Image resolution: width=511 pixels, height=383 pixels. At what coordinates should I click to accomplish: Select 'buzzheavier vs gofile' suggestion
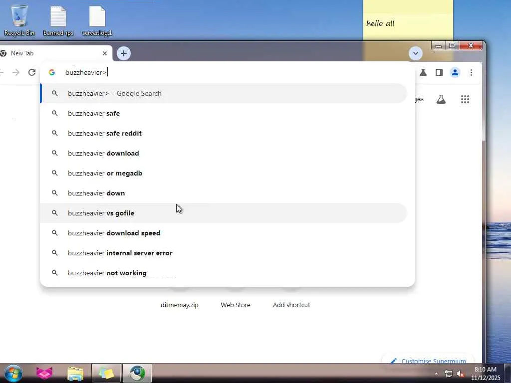(x=224, y=213)
